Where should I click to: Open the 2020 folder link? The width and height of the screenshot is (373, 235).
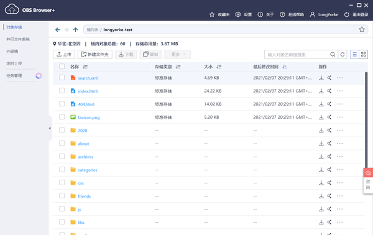(x=83, y=131)
